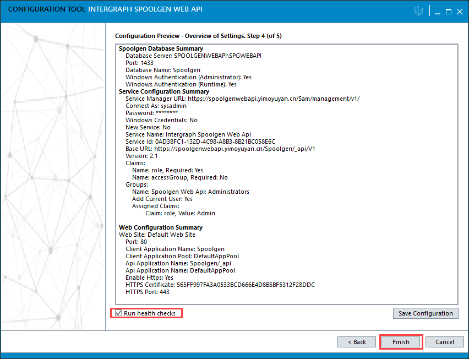
Task: Click the Hexagon logo in title bar
Action: [x=419, y=12]
